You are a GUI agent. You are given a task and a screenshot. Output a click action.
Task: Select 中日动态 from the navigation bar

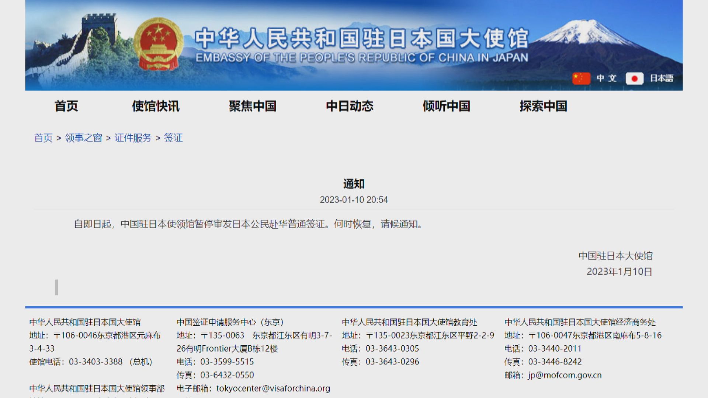pos(350,107)
